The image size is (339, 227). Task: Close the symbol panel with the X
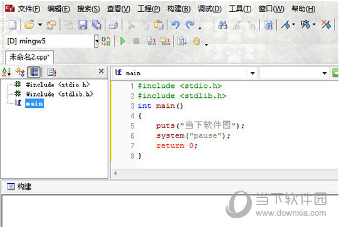[x=101, y=71]
